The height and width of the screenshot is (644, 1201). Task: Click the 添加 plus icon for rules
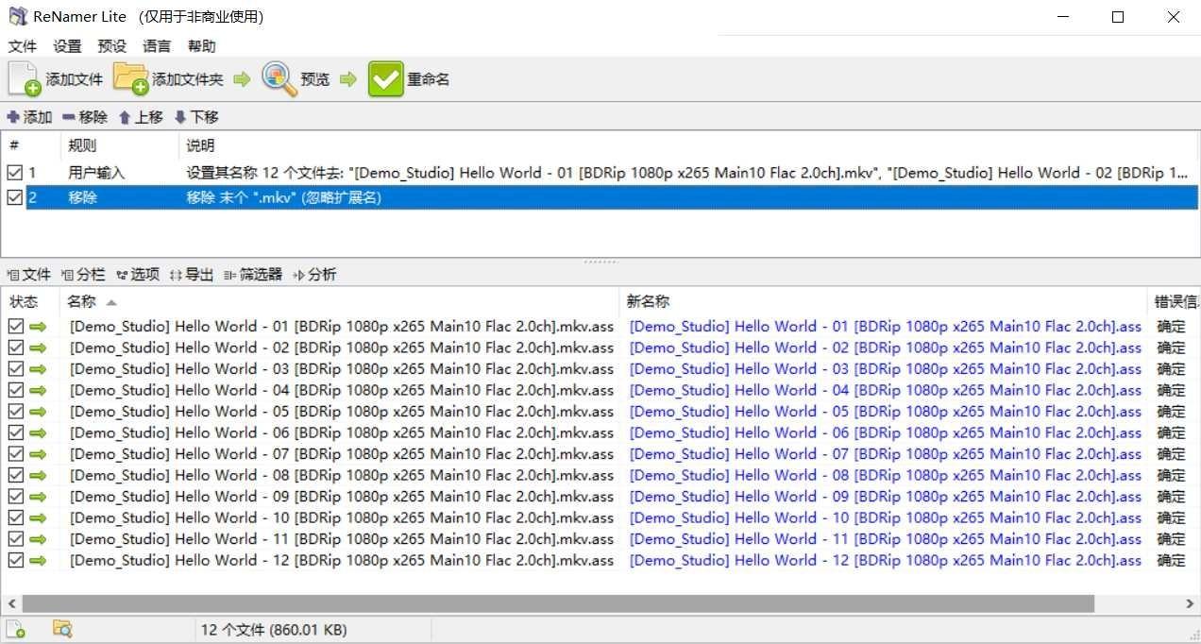point(13,117)
